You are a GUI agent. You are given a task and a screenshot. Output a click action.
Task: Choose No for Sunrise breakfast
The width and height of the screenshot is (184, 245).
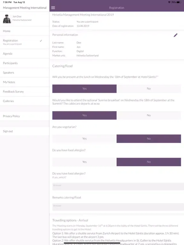(149, 115)
